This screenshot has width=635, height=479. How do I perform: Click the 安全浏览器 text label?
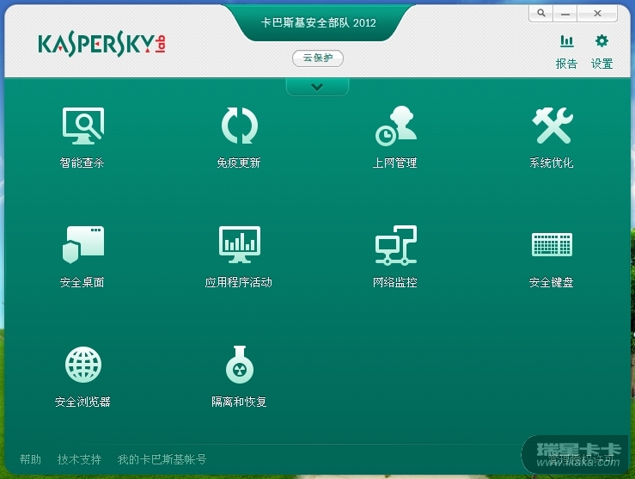82,402
